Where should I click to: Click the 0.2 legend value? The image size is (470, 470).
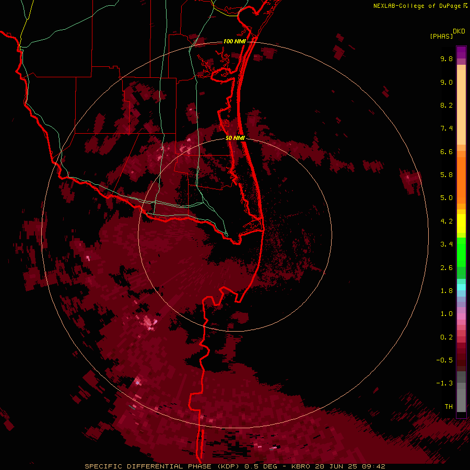click(446, 337)
